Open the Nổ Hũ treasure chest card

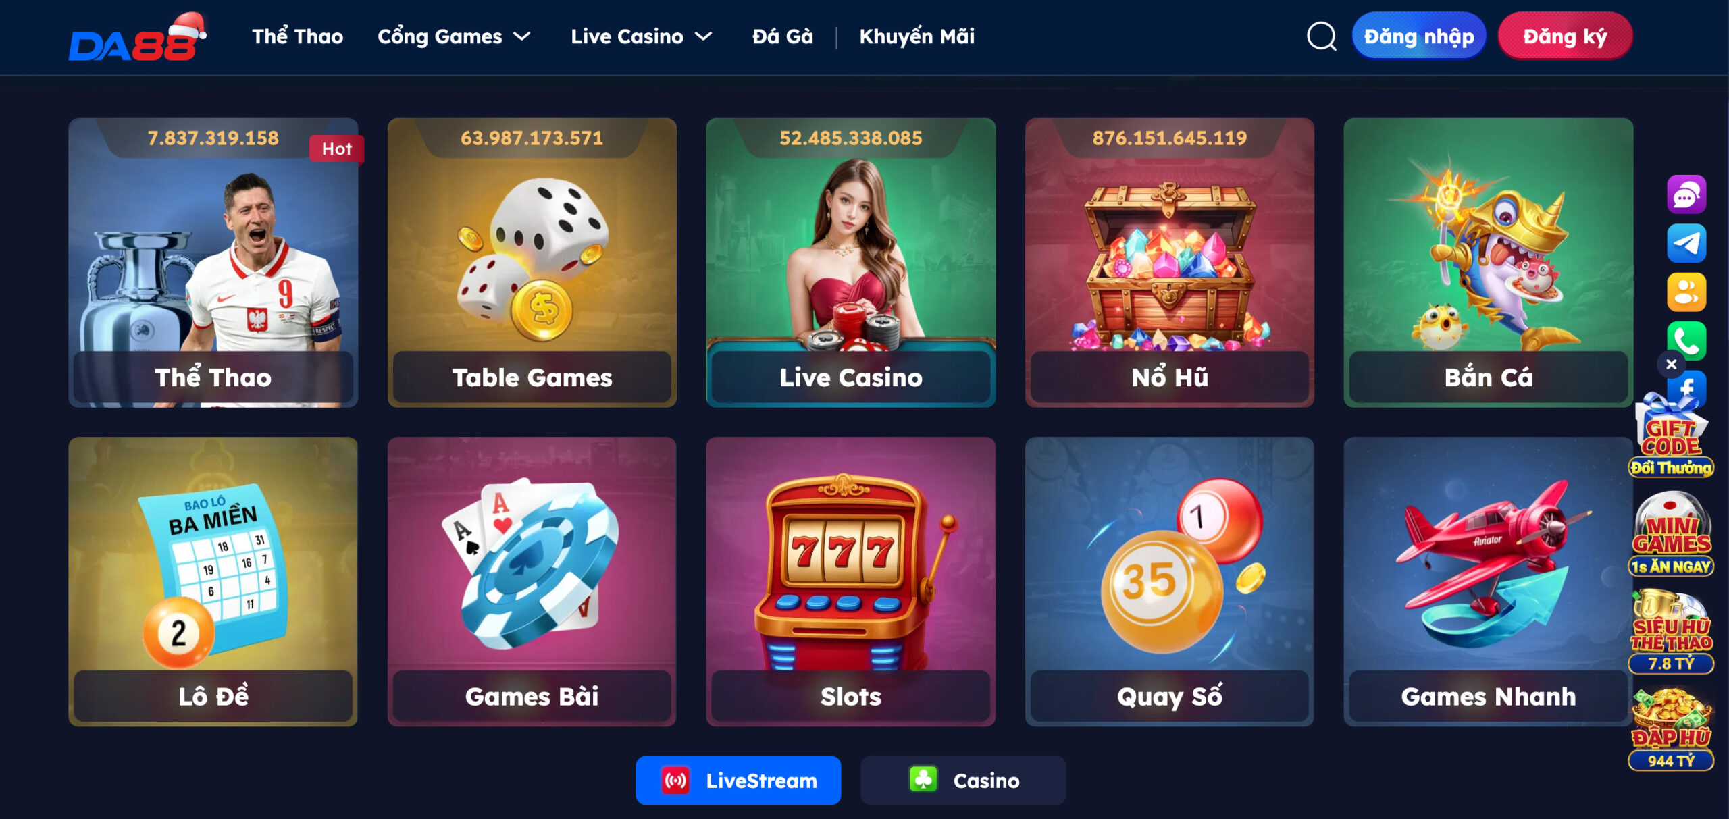click(1169, 263)
